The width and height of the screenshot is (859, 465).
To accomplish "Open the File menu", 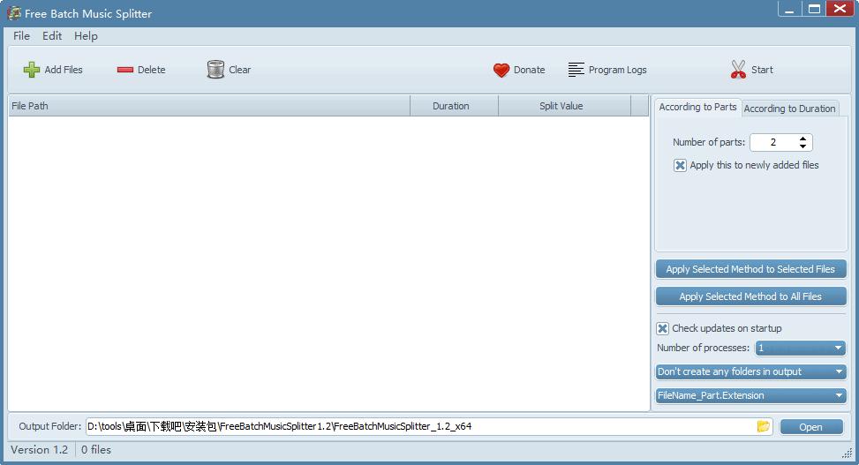I will tap(21, 36).
